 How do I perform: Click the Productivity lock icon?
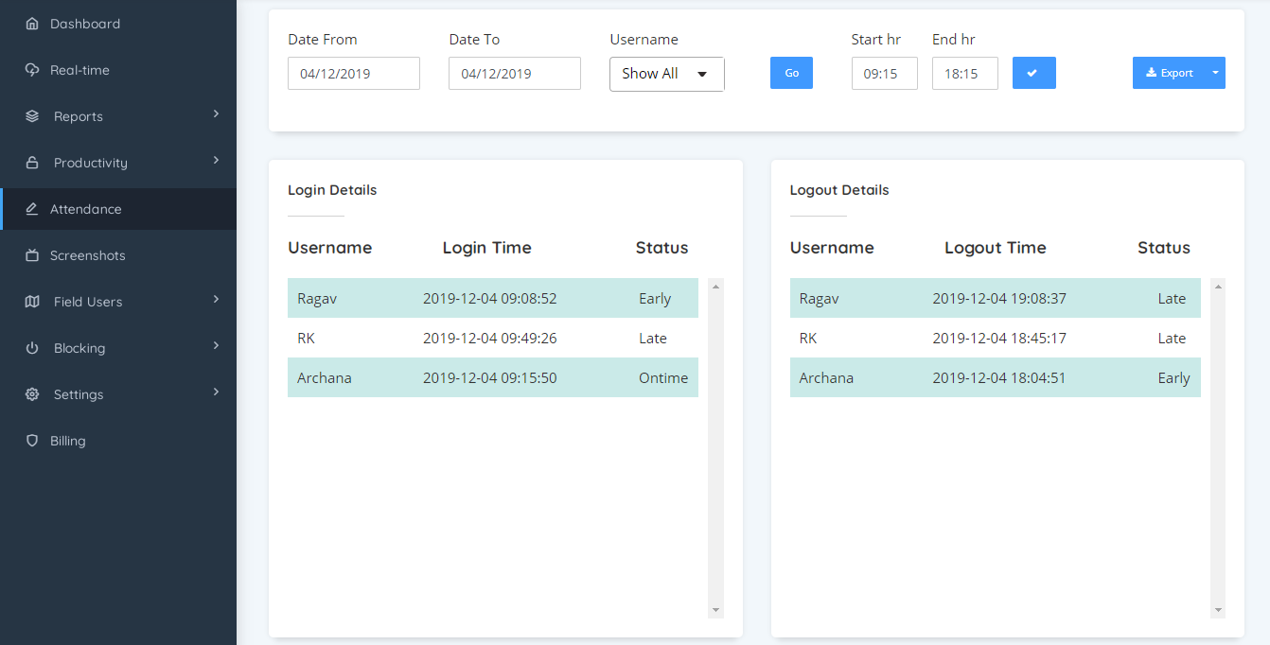(32, 163)
